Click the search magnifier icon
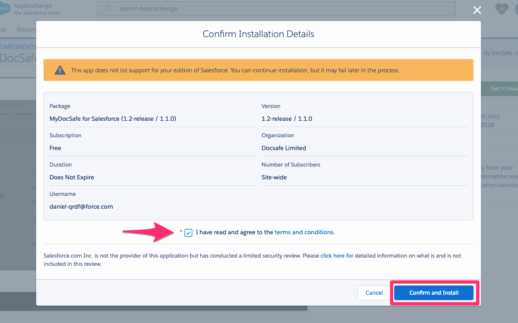 click(108, 9)
